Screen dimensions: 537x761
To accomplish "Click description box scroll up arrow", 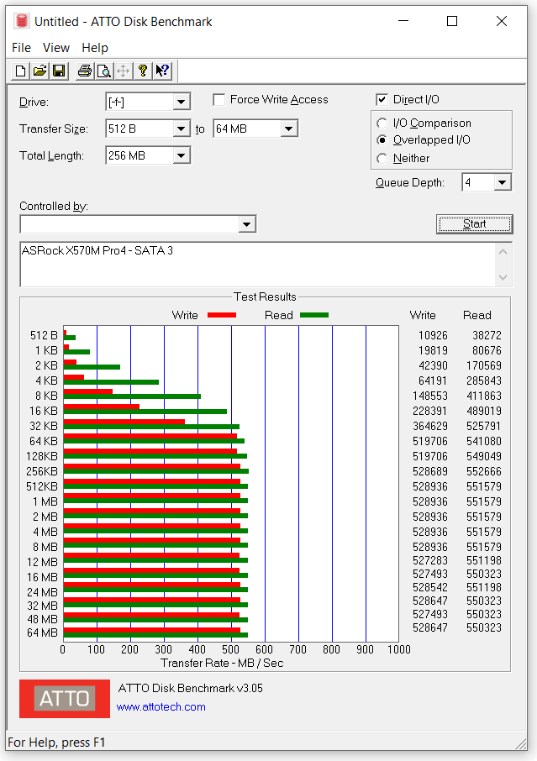I will click(x=503, y=252).
